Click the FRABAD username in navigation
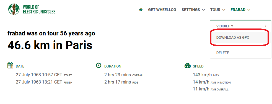 tap(238, 10)
